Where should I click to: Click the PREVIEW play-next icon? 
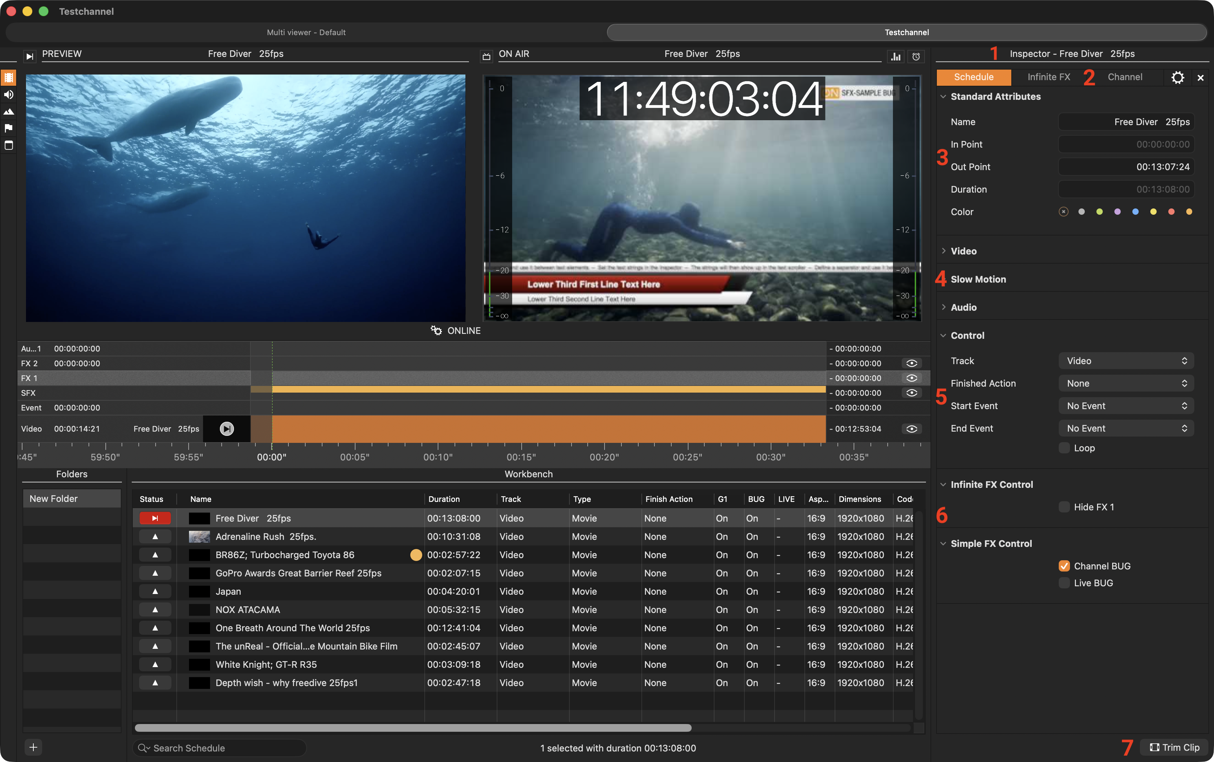tap(30, 56)
